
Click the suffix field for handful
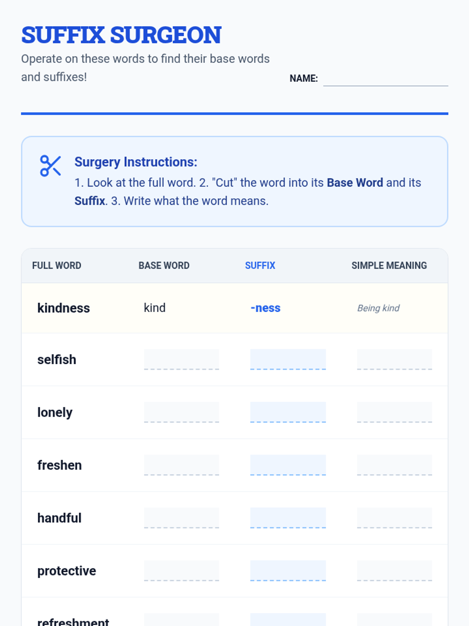(288, 518)
